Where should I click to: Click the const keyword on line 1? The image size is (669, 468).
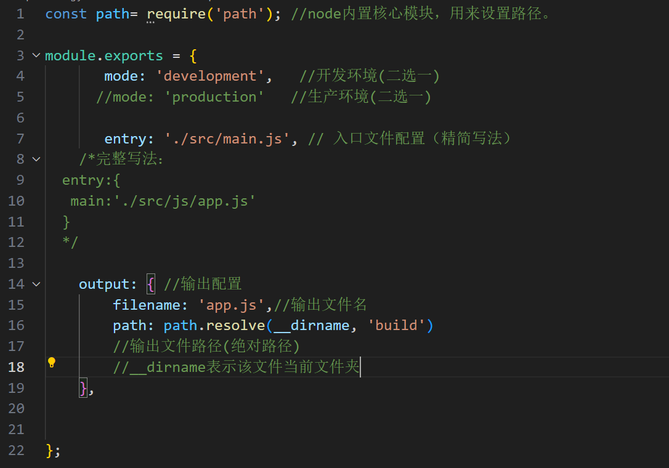[65, 14]
